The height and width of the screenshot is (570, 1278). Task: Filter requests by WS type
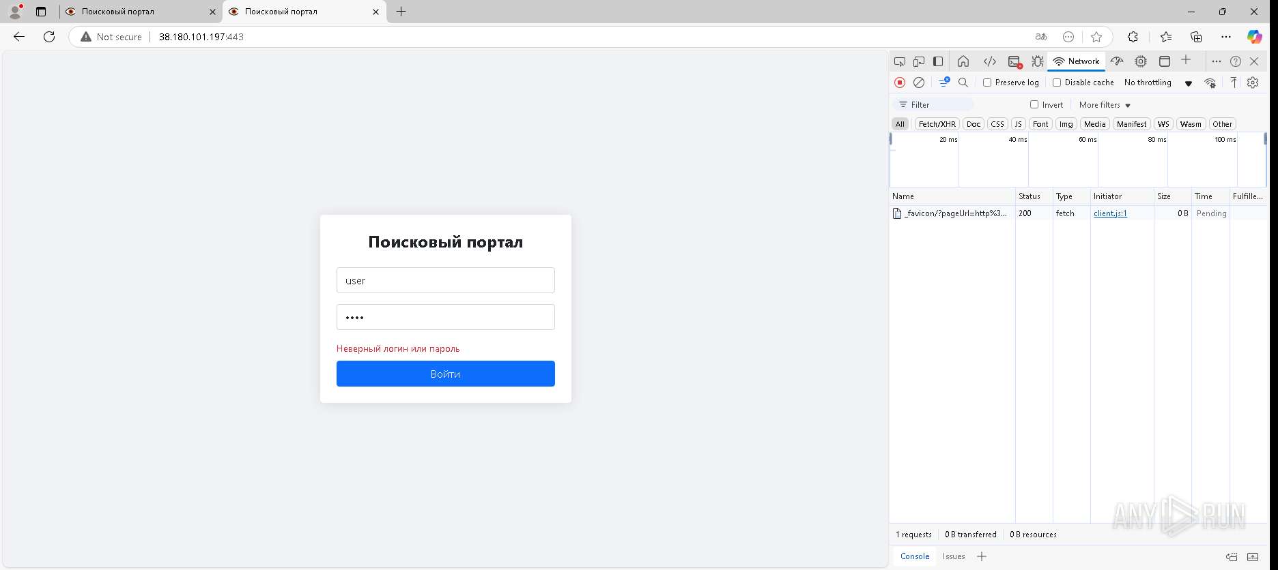[x=1163, y=124]
